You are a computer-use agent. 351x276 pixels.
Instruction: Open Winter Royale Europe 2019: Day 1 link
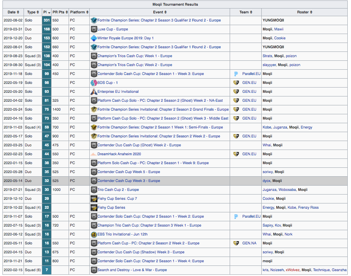point(125,38)
